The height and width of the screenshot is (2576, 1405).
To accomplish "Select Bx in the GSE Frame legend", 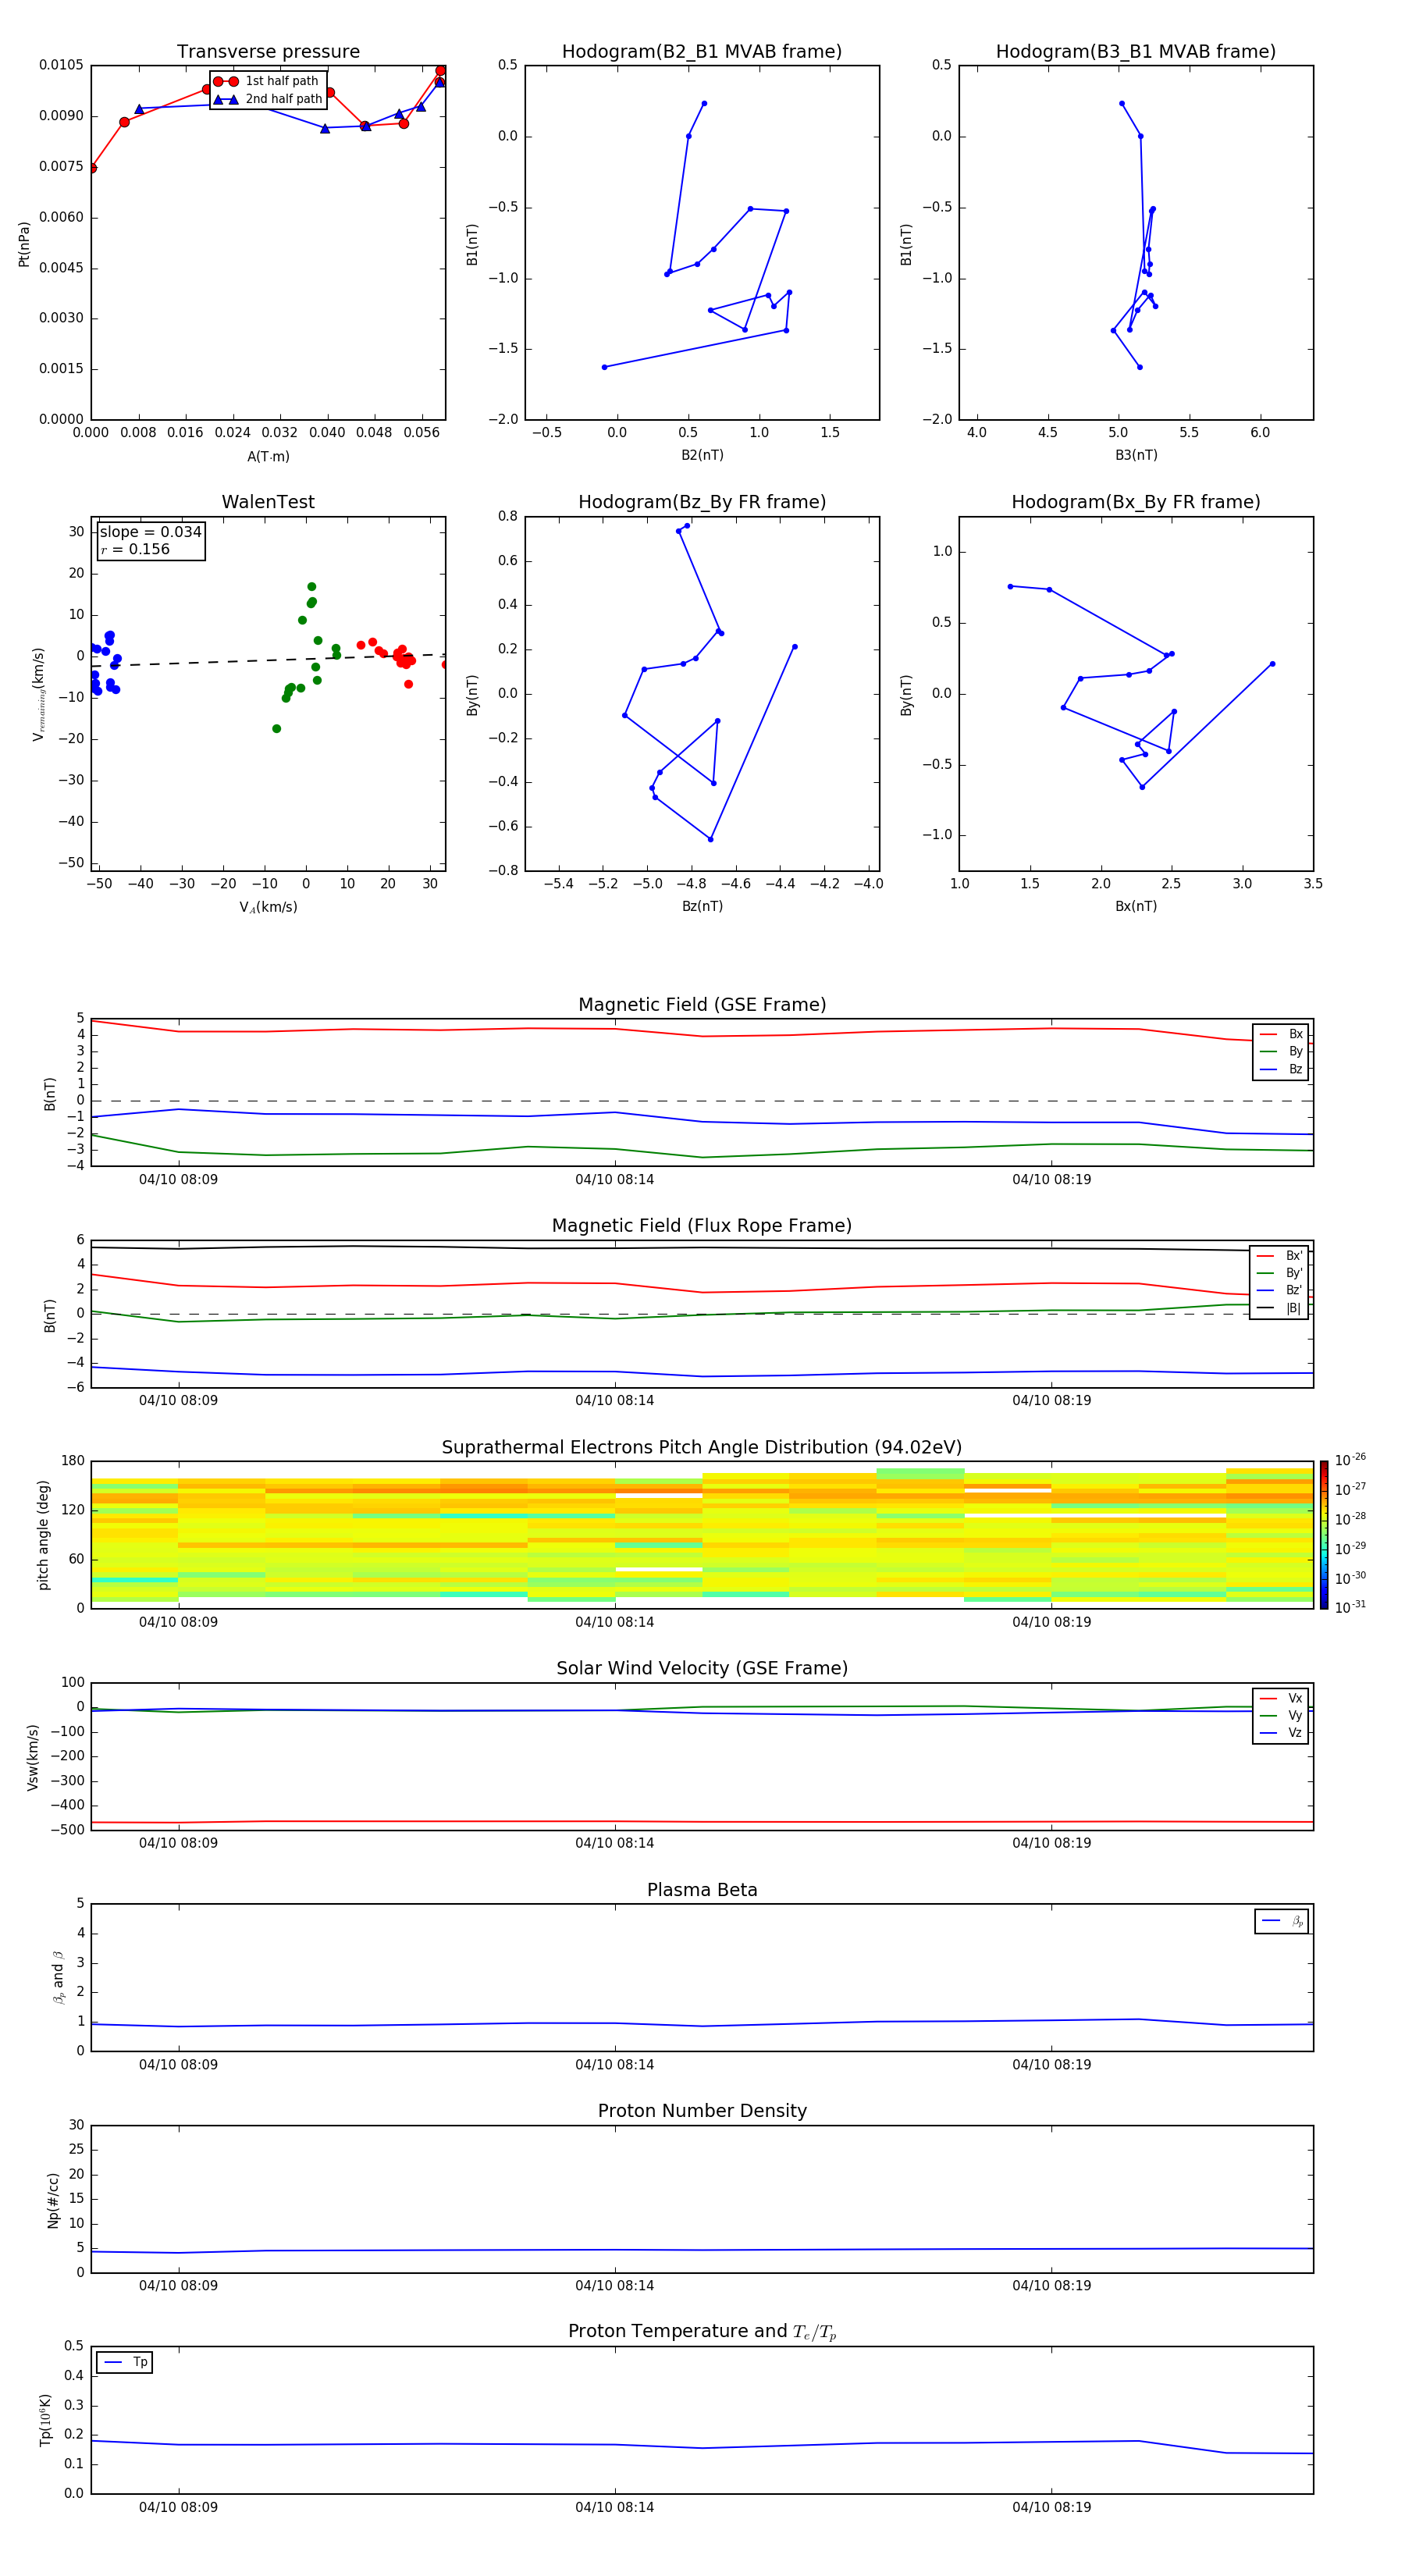I will tap(1281, 1034).
